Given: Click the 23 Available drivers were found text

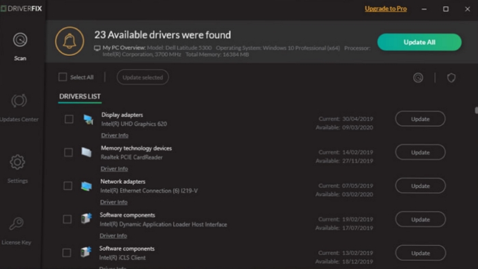Looking at the screenshot, I should 163,35.
